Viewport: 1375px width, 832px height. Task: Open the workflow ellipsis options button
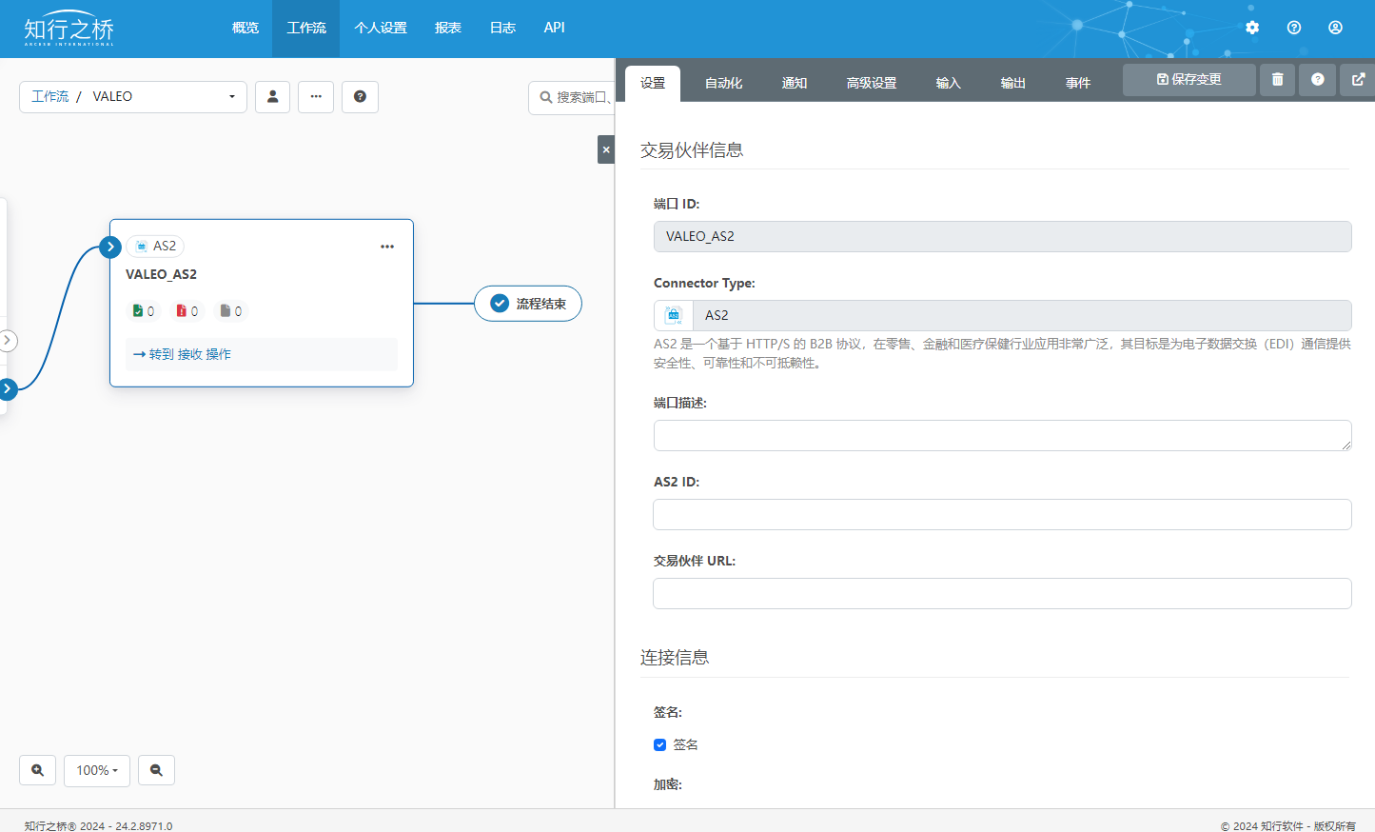[x=316, y=97]
